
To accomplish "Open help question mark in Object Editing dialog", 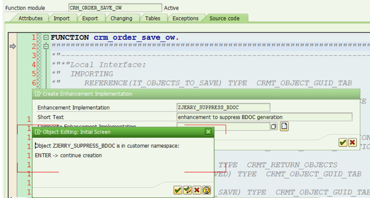I will pyautogui.click(x=206, y=190).
